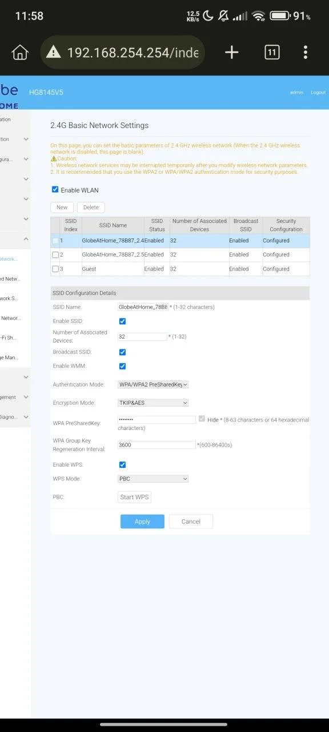
Task: Open the browser three-dot menu
Action: (x=306, y=53)
